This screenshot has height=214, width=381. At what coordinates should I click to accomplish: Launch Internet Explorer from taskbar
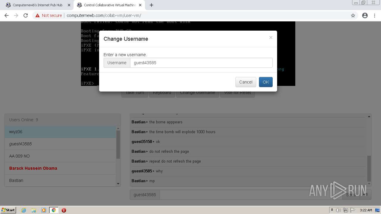point(24,210)
